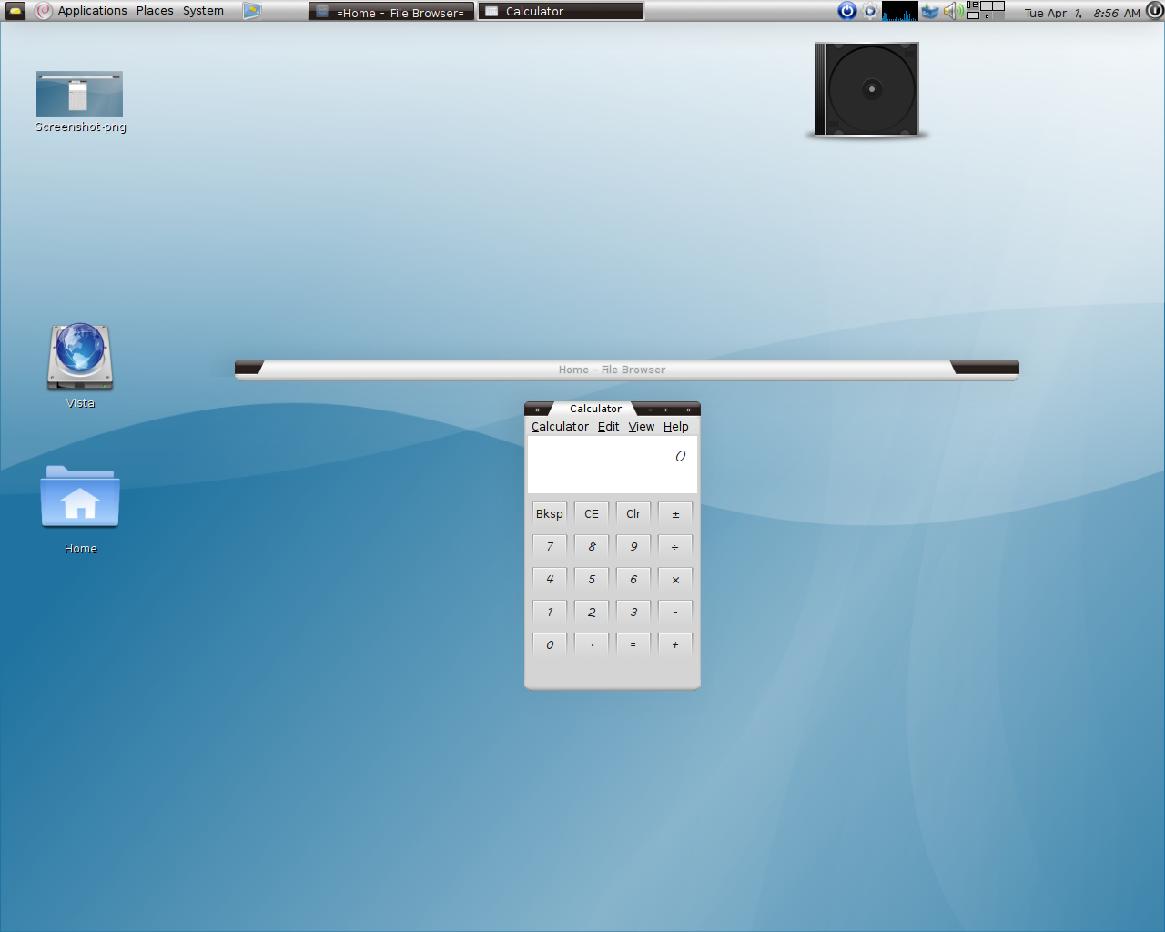1165x932 pixels.
Task: Open the system monitor graph applet
Action: tap(900, 11)
